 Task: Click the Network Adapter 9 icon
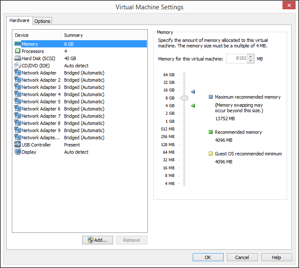[18, 130]
